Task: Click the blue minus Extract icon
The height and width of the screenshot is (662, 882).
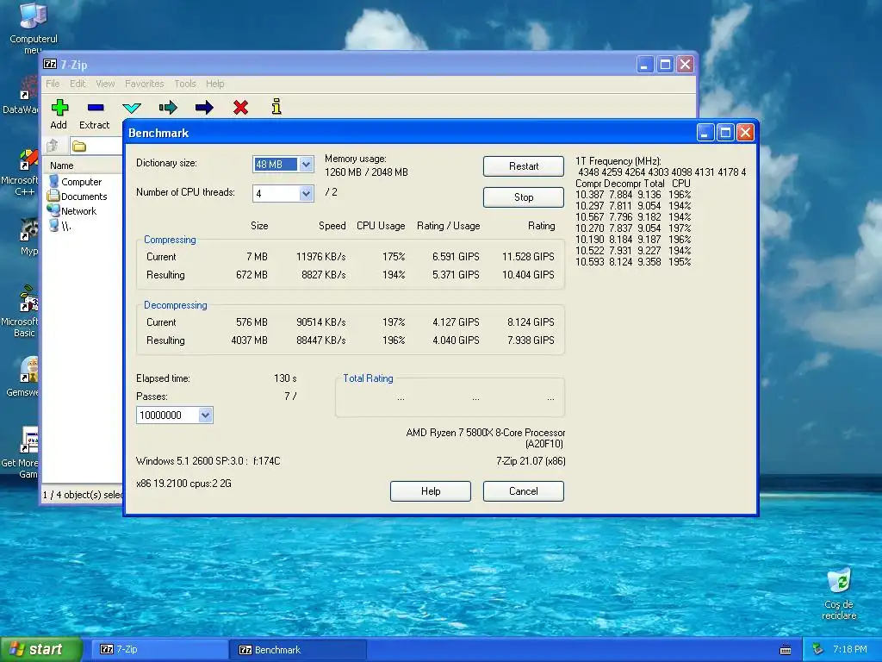Action: click(95, 107)
